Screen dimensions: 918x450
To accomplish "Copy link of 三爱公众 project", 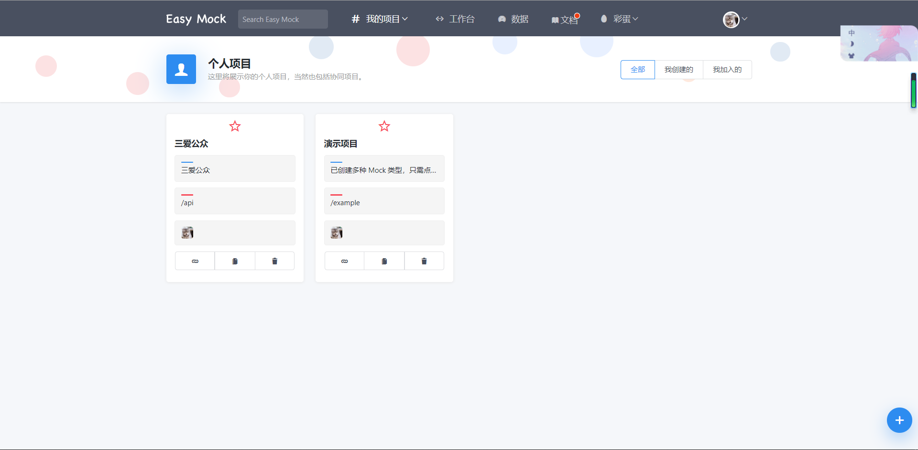I will point(195,261).
